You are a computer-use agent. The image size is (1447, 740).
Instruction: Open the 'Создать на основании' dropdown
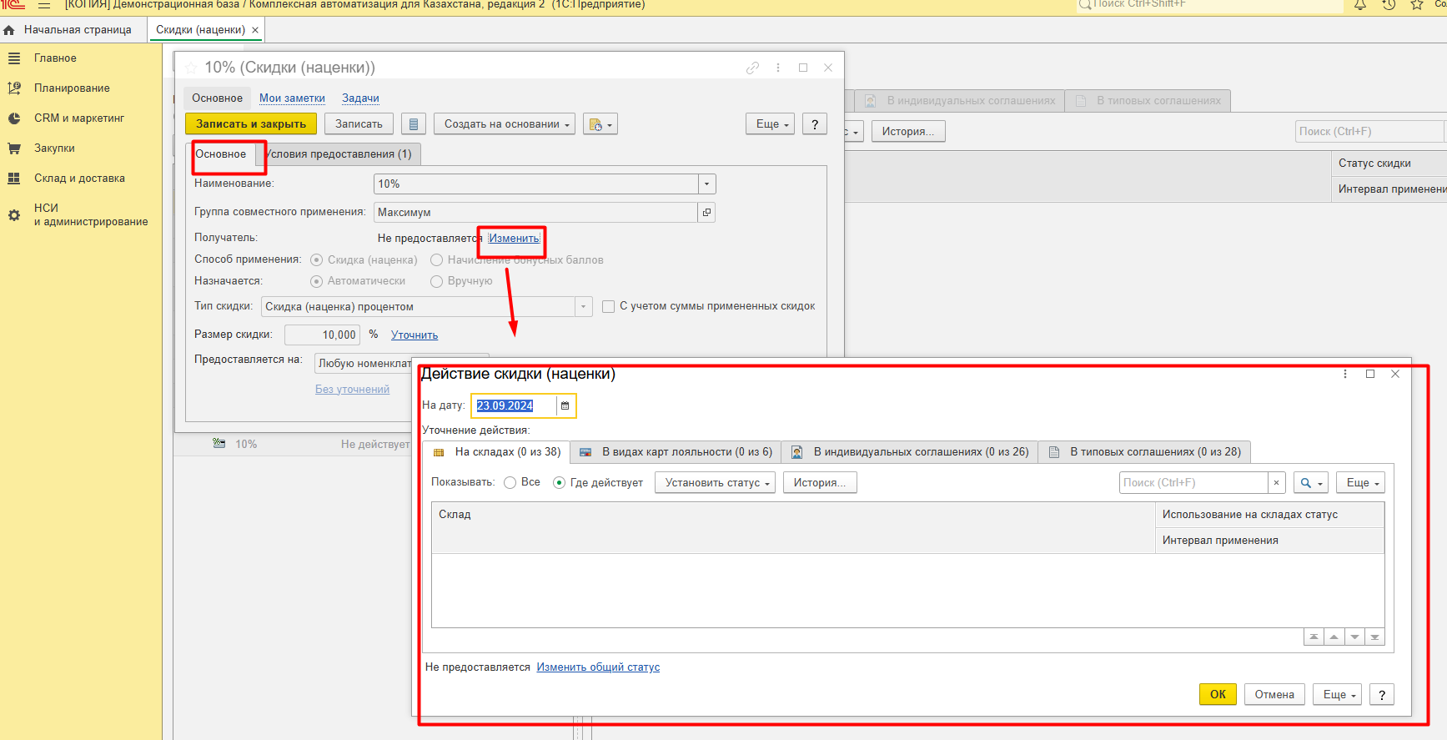(505, 124)
